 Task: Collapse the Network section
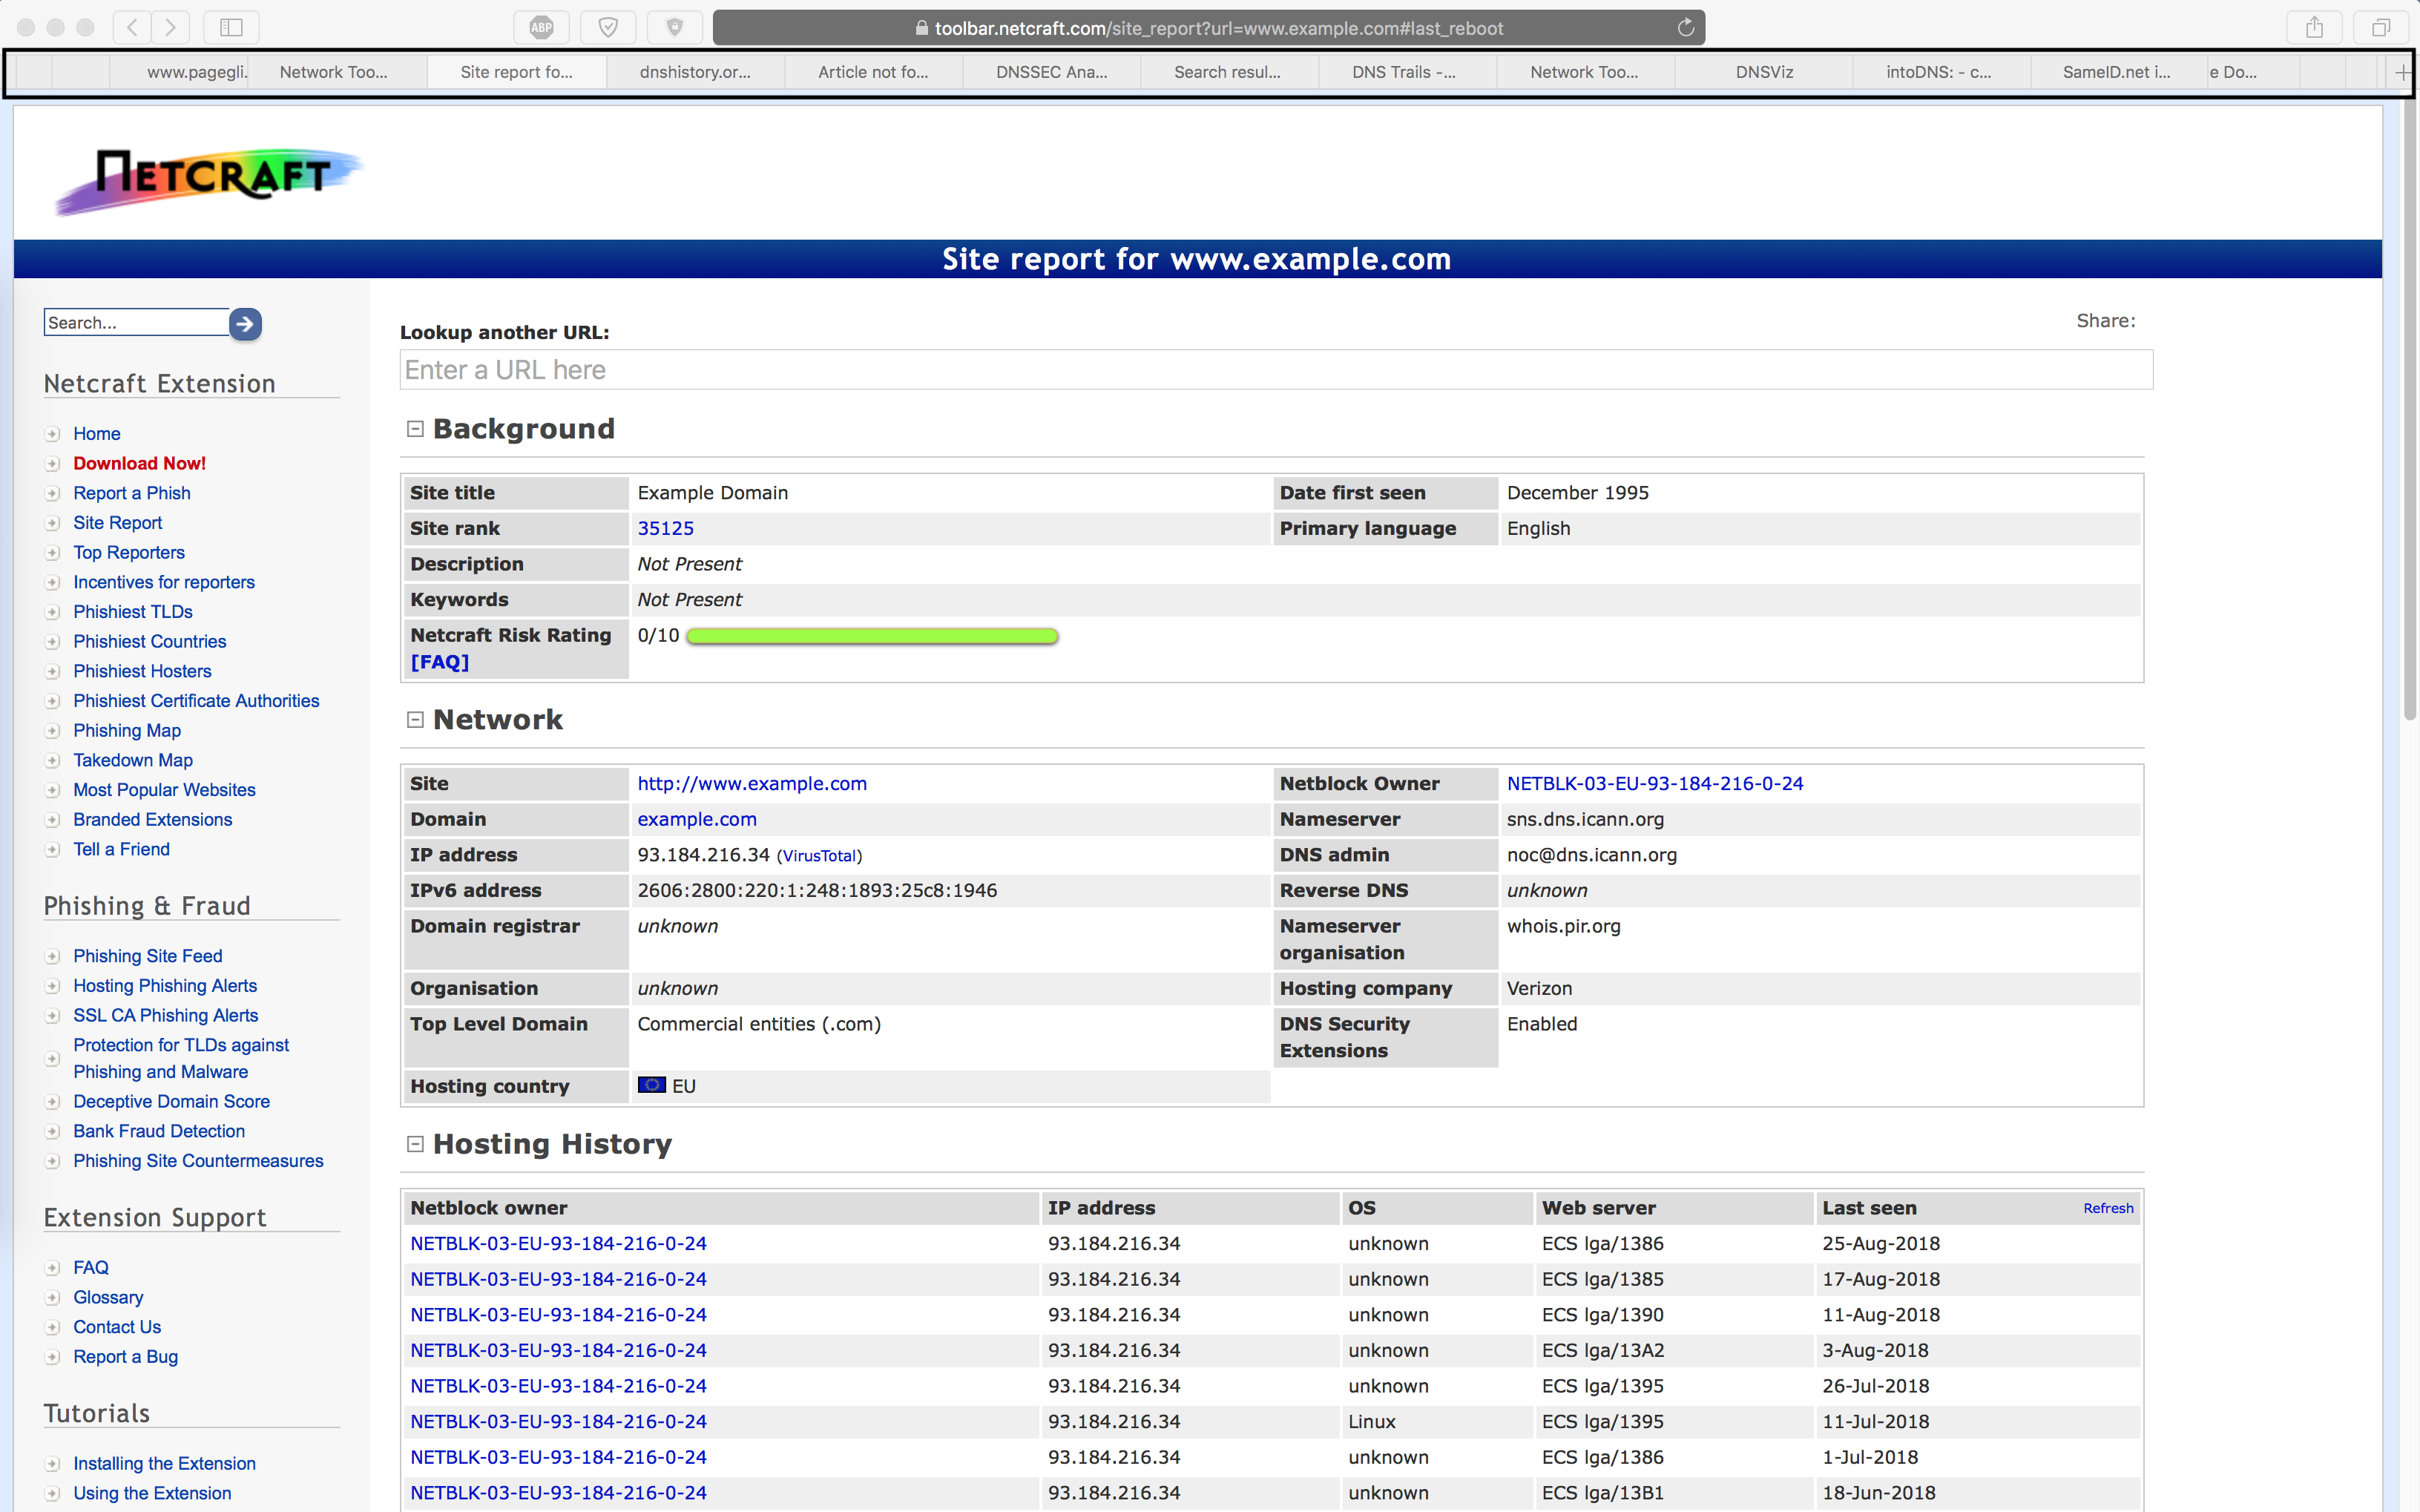point(415,720)
